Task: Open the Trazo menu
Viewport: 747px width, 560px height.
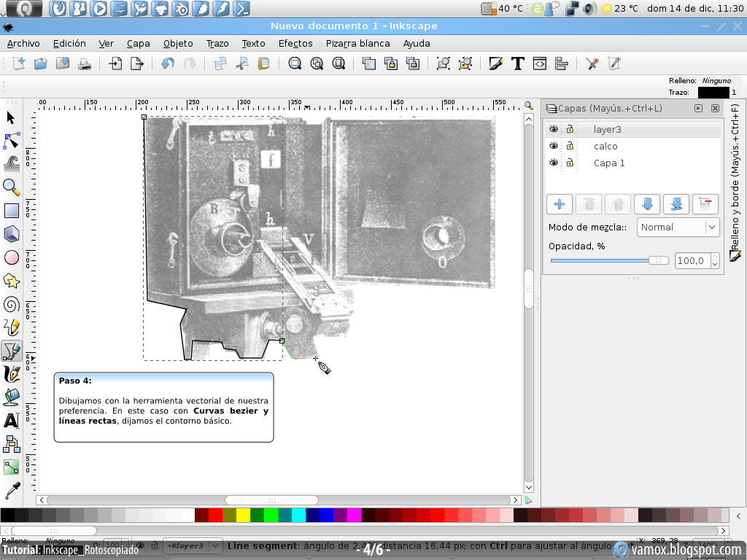Action: coord(217,43)
